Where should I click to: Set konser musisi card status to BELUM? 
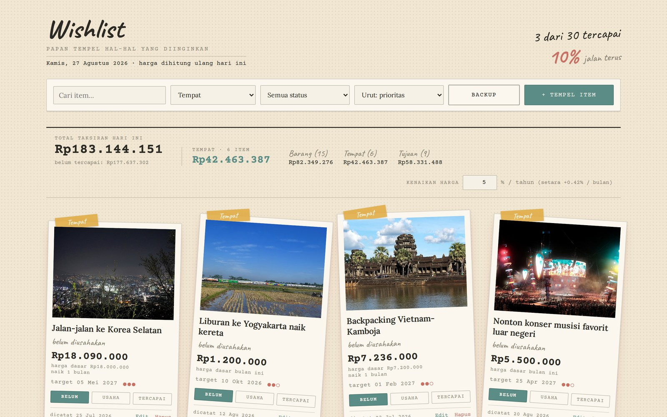508,395
